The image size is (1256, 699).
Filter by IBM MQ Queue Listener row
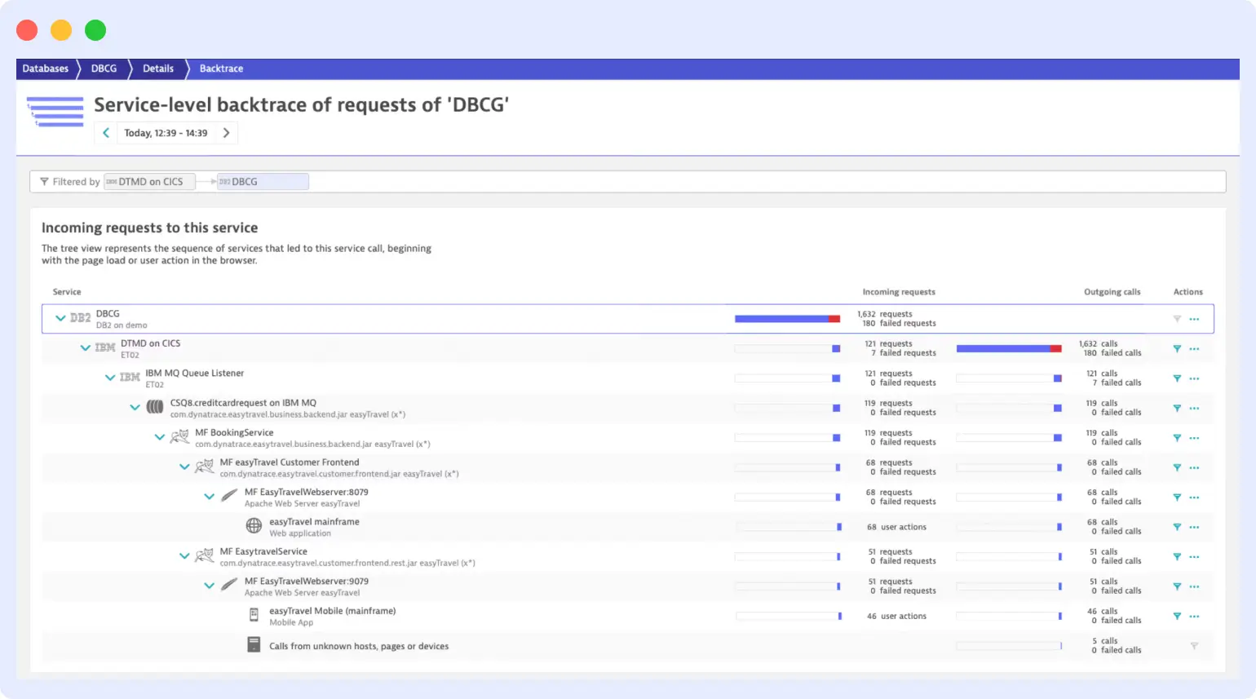tap(1177, 378)
